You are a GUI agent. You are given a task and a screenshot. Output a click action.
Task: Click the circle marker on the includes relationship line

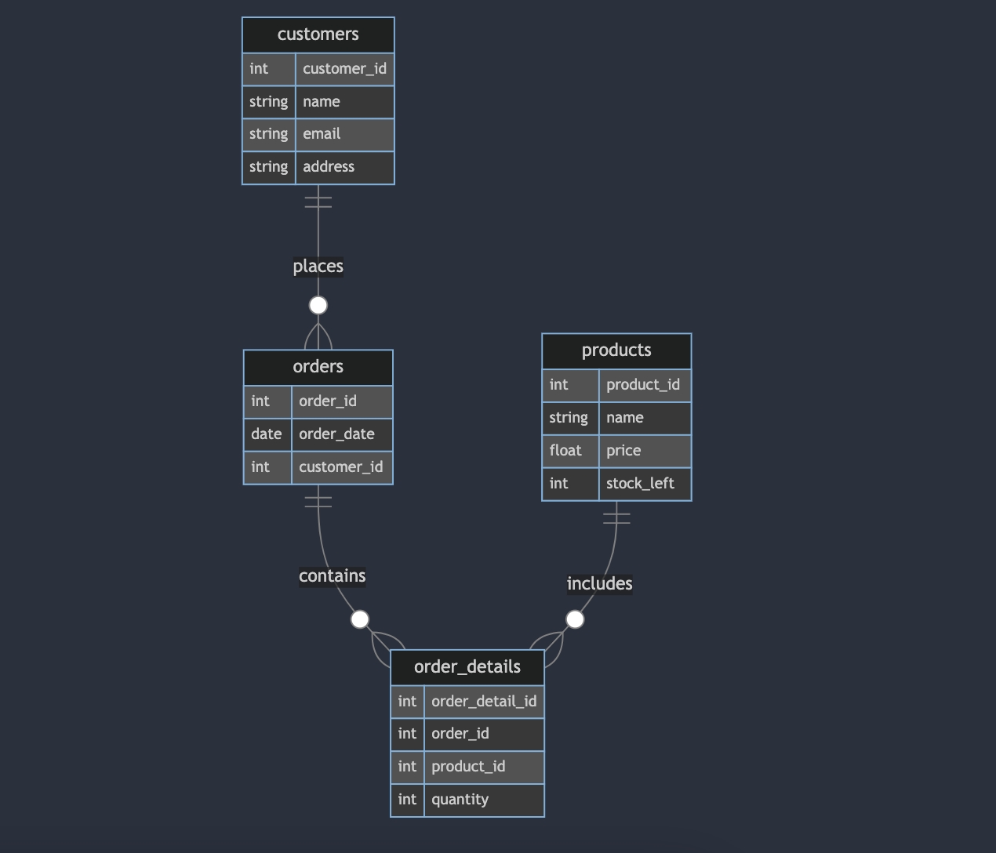[x=575, y=619]
